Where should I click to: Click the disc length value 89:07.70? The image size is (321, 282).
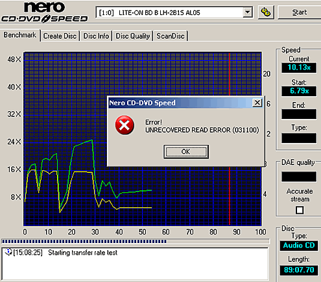(299, 270)
